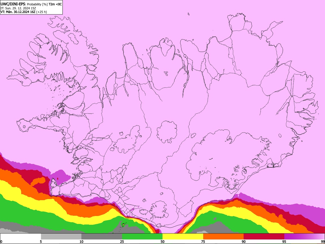Click the legend label 50
Image resolution: width=325 pixels, height=244 pixels.
pos(162,242)
